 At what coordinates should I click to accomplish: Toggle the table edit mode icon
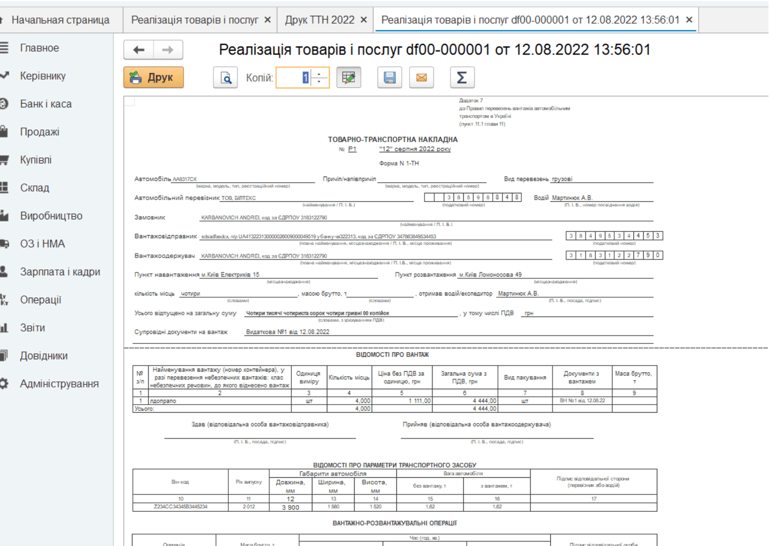(x=348, y=78)
